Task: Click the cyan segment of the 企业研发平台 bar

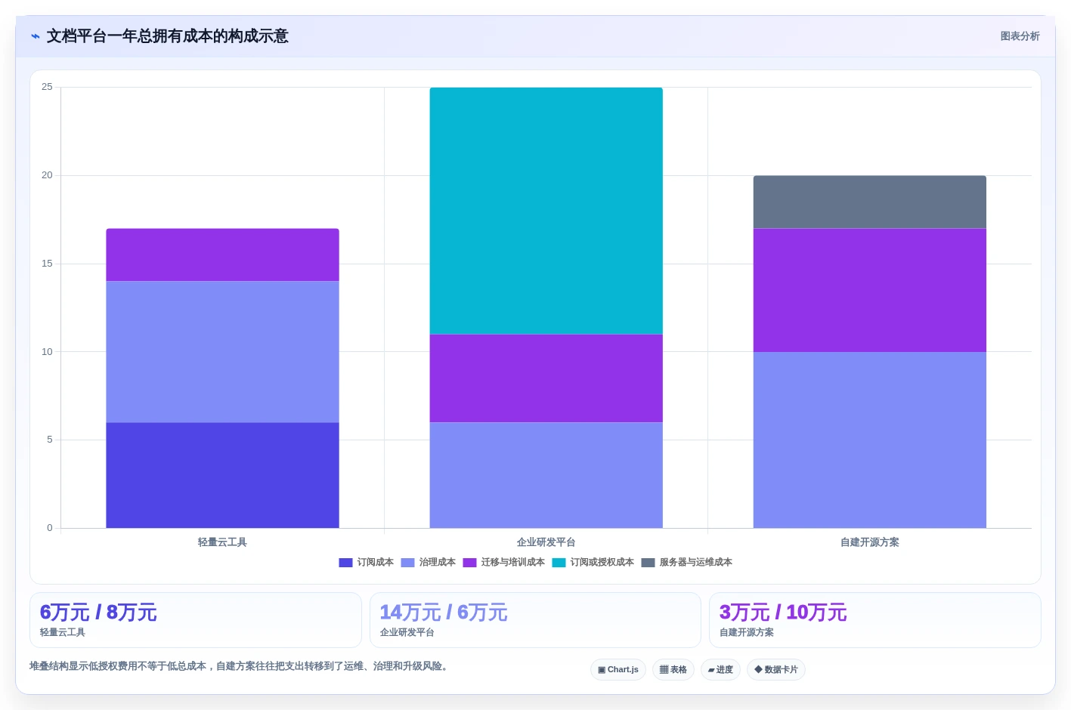Action: pos(546,211)
